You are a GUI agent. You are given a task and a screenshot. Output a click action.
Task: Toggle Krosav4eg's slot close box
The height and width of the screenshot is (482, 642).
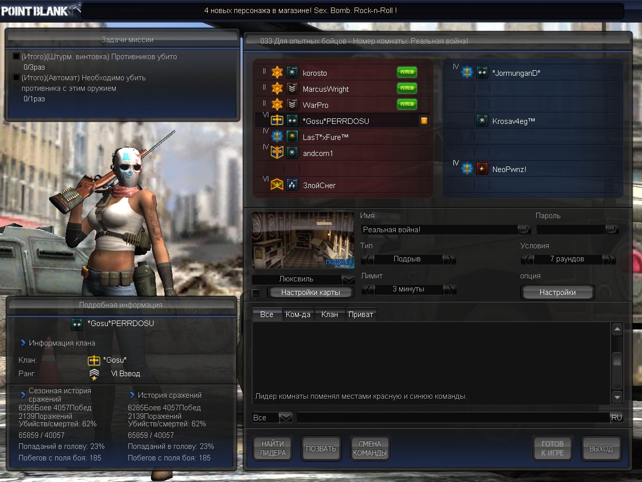[614, 121]
